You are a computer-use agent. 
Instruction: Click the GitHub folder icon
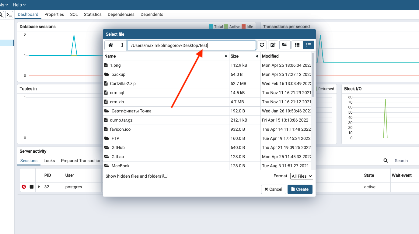pyautogui.click(x=106, y=147)
